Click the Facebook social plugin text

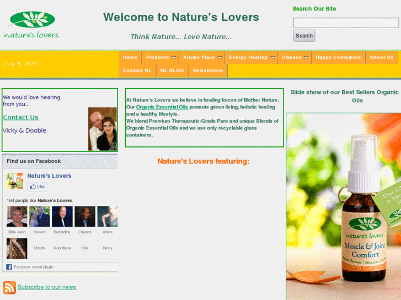point(34,267)
